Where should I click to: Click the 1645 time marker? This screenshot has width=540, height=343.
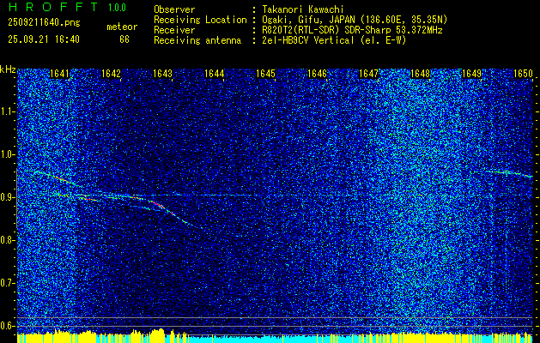click(x=266, y=74)
